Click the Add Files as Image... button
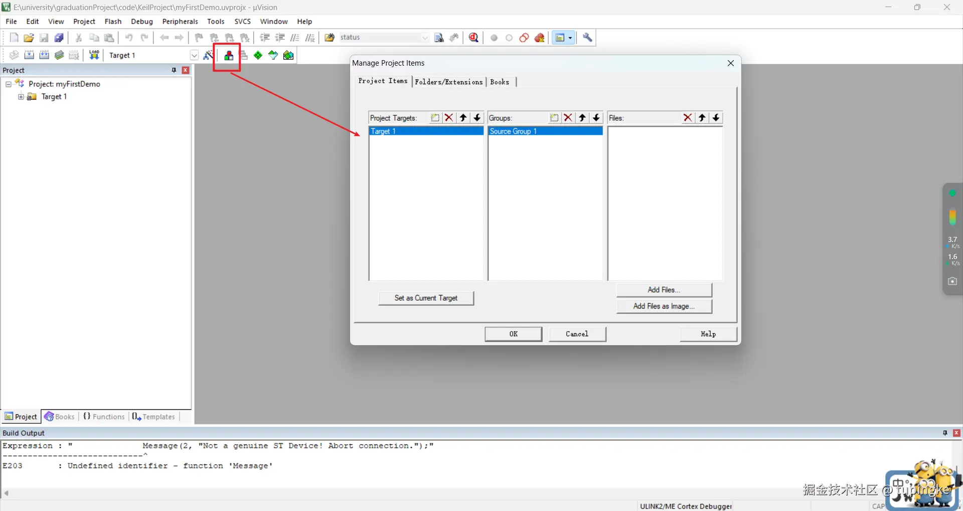Image resolution: width=963 pixels, height=511 pixels. (664, 306)
